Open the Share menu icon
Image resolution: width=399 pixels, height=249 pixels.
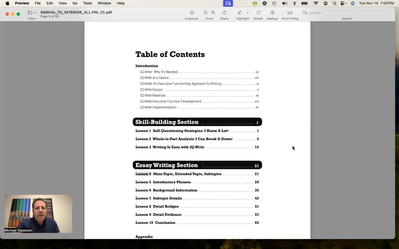[224, 13]
